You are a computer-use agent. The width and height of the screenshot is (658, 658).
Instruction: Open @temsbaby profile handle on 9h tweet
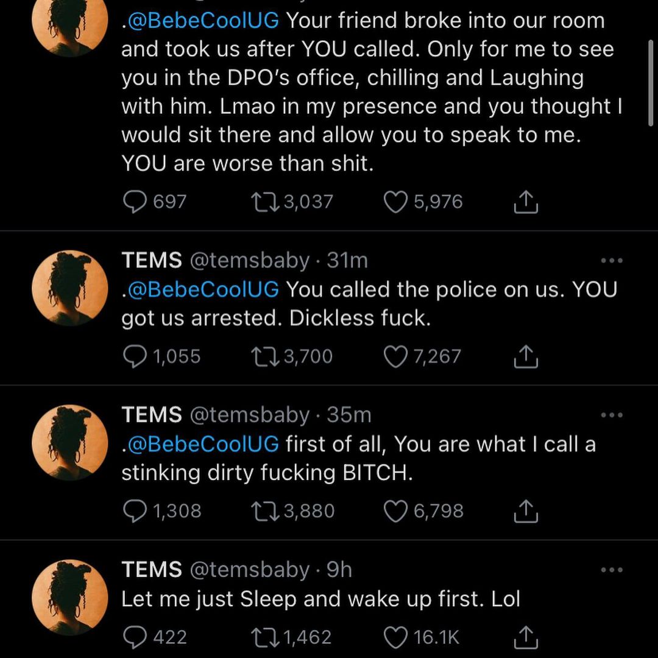click(x=250, y=570)
